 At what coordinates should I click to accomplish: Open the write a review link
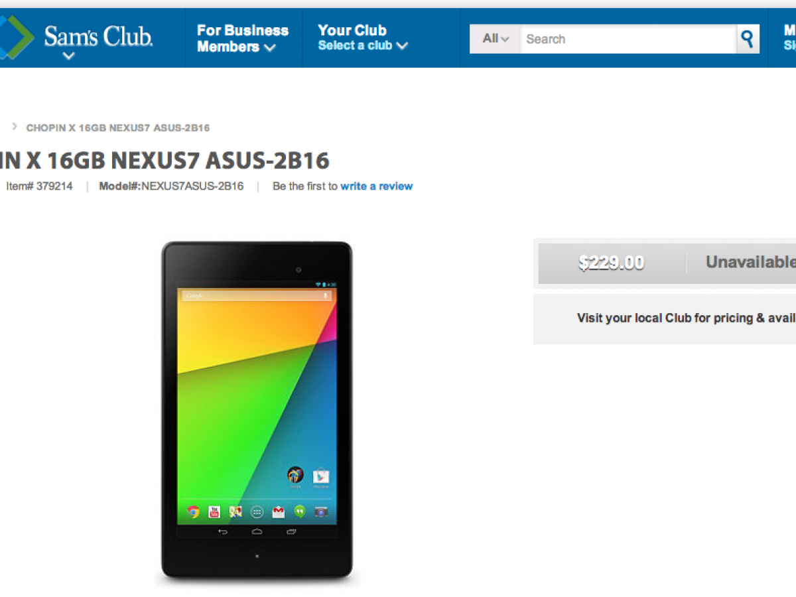(x=376, y=186)
